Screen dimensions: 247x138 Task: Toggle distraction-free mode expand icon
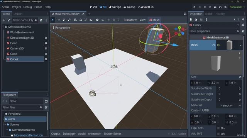(185, 14)
